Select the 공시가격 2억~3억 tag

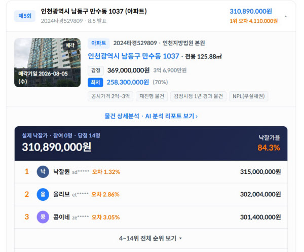[x=110, y=96]
